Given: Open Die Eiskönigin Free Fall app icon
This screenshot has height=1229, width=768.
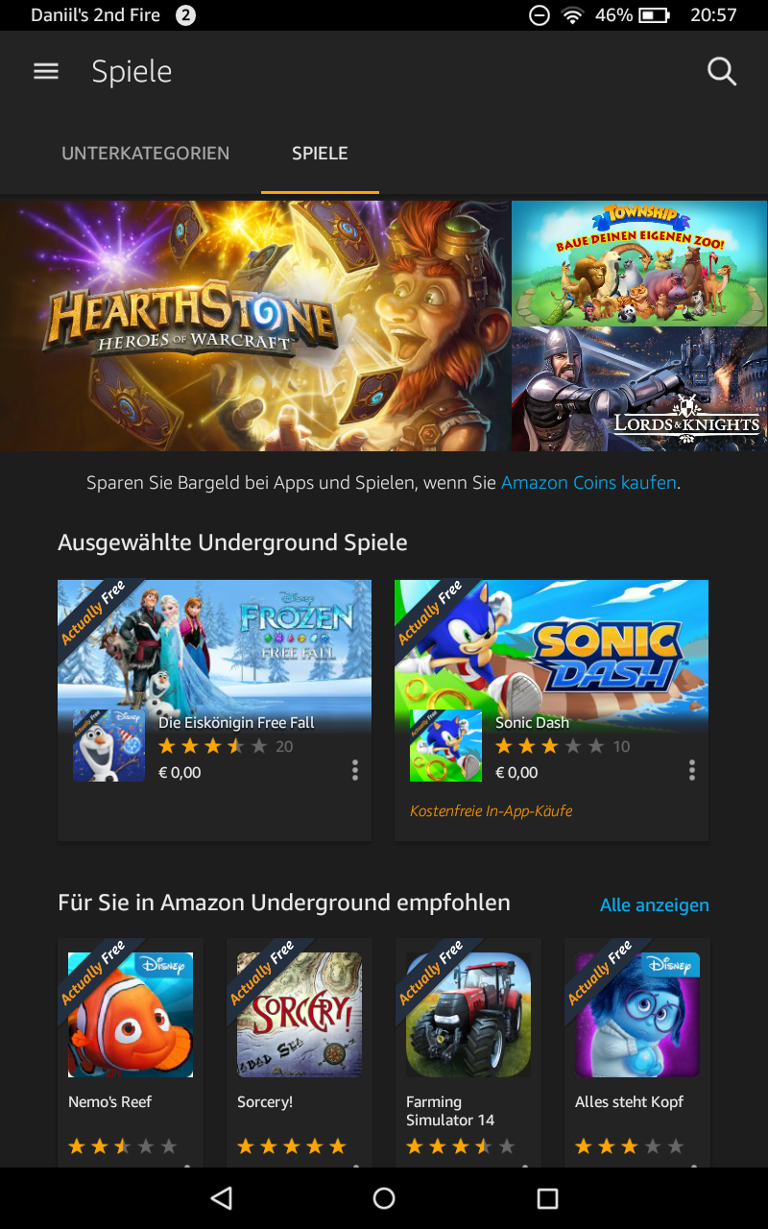Looking at the screenshot, I should [108, 746].
